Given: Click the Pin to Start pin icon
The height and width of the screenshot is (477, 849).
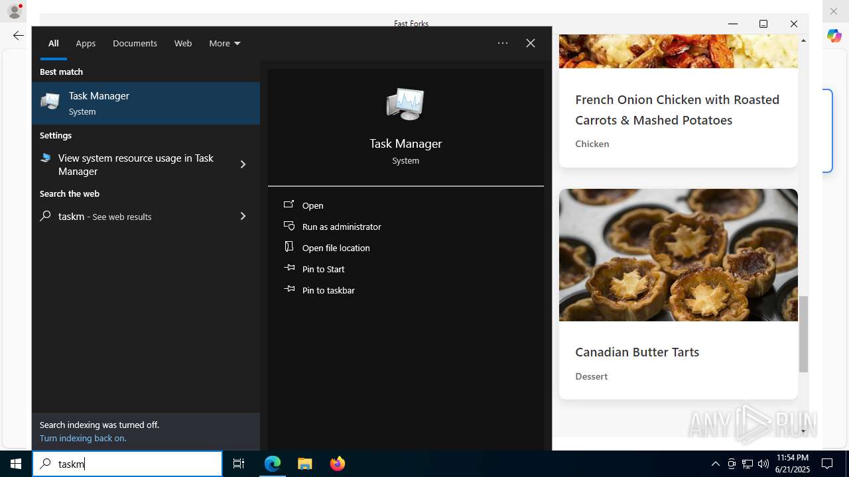Looking at the screenshot, I should click(289, 268).
